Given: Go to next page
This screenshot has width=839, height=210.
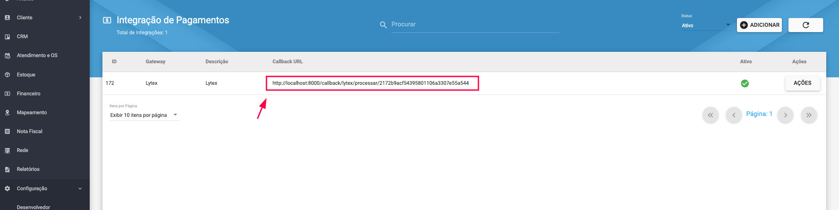Looking at the screenshot, I should pyautogui.click(x=785, y=115).
